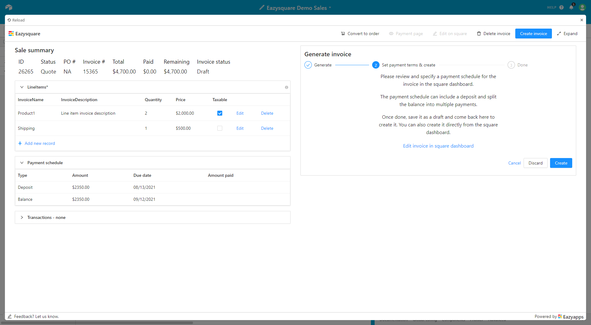The height and width of the screenshot is (325, 591).
Task: Delete the Product1 line item
Action: [x=267, y=113]
